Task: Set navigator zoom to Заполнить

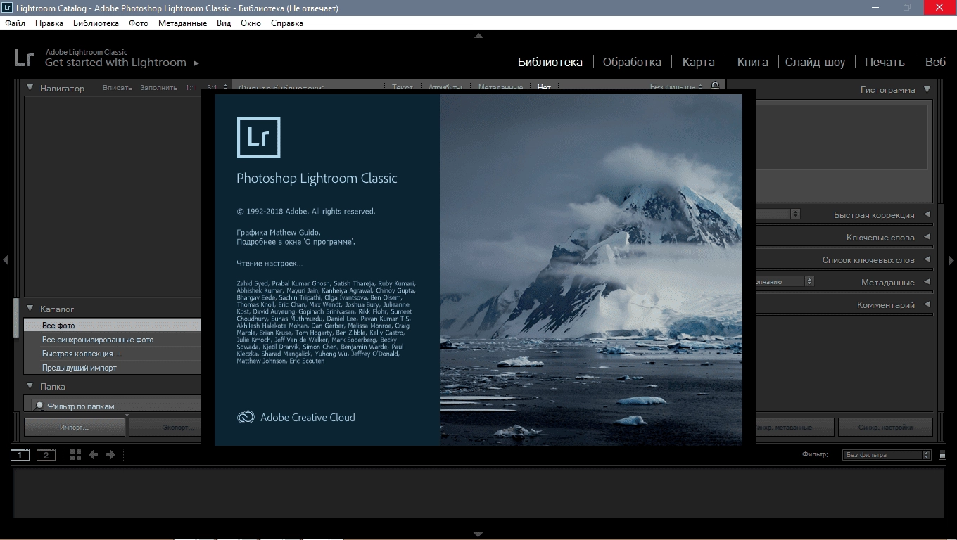Action: (158, 88)
